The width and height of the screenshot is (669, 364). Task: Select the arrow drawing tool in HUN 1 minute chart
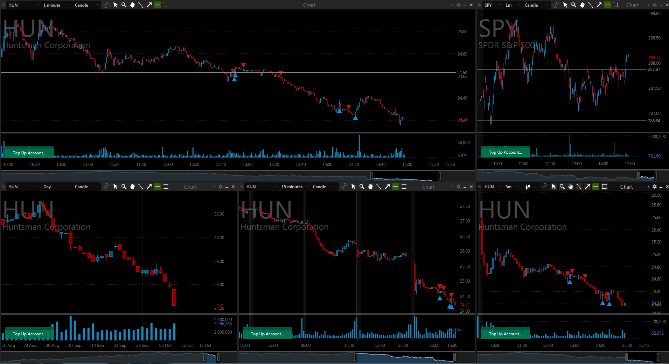[149, 5]
